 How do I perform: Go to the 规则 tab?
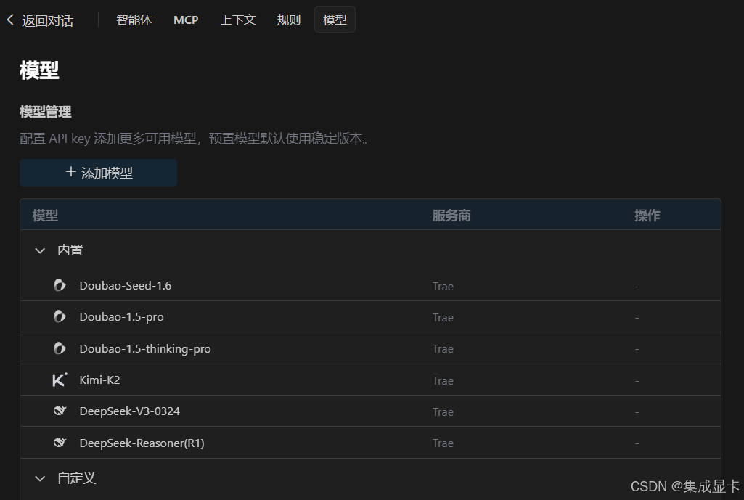pos(288,20)
